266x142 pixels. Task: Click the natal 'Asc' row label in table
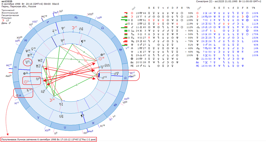click(132, 62)
